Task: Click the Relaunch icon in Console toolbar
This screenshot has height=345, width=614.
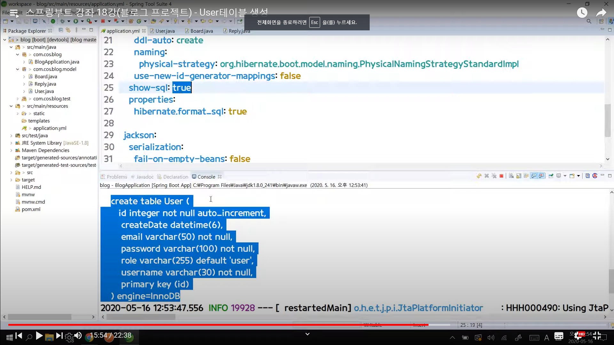Action: (479, 176)
